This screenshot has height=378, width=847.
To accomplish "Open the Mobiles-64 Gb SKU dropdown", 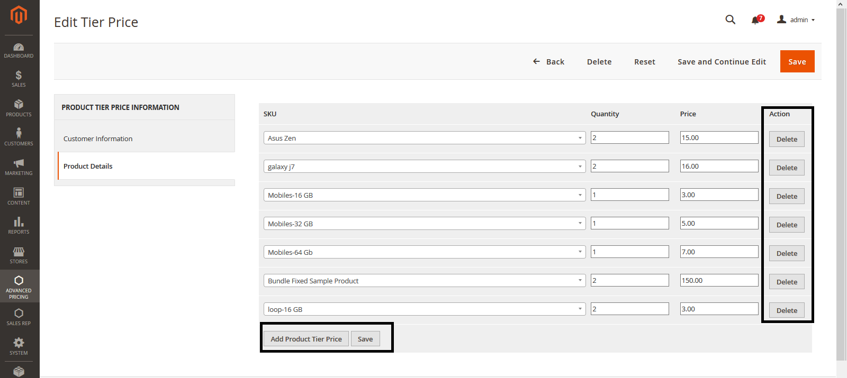I will pyautogui.click(x=425, y=252).
